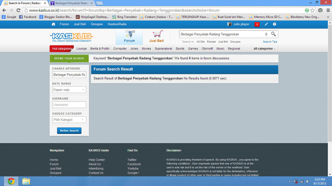
Task: Open Forum in the top navigation bar
Action: [64, 24]
